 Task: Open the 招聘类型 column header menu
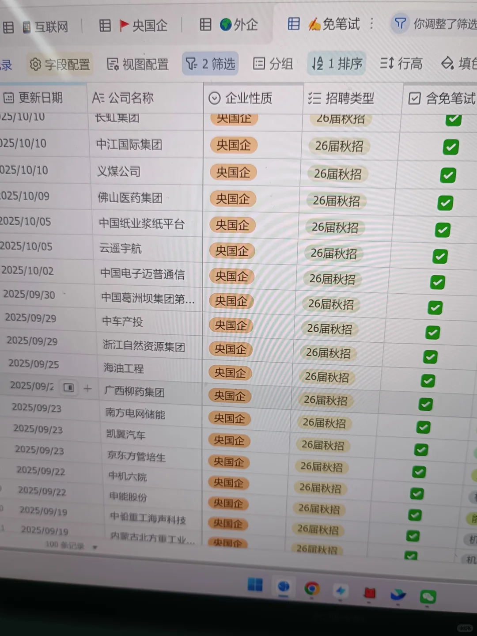point(352,98)
